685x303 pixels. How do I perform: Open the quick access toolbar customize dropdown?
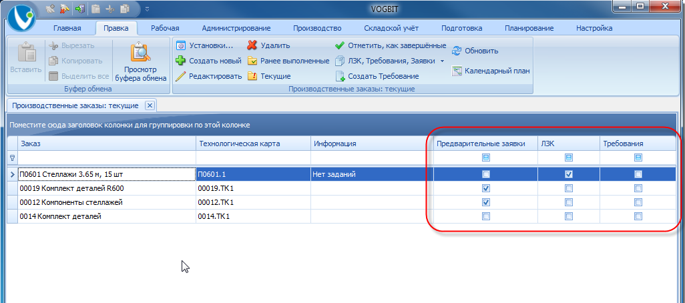pyautogui.click(x=148, y=8)
